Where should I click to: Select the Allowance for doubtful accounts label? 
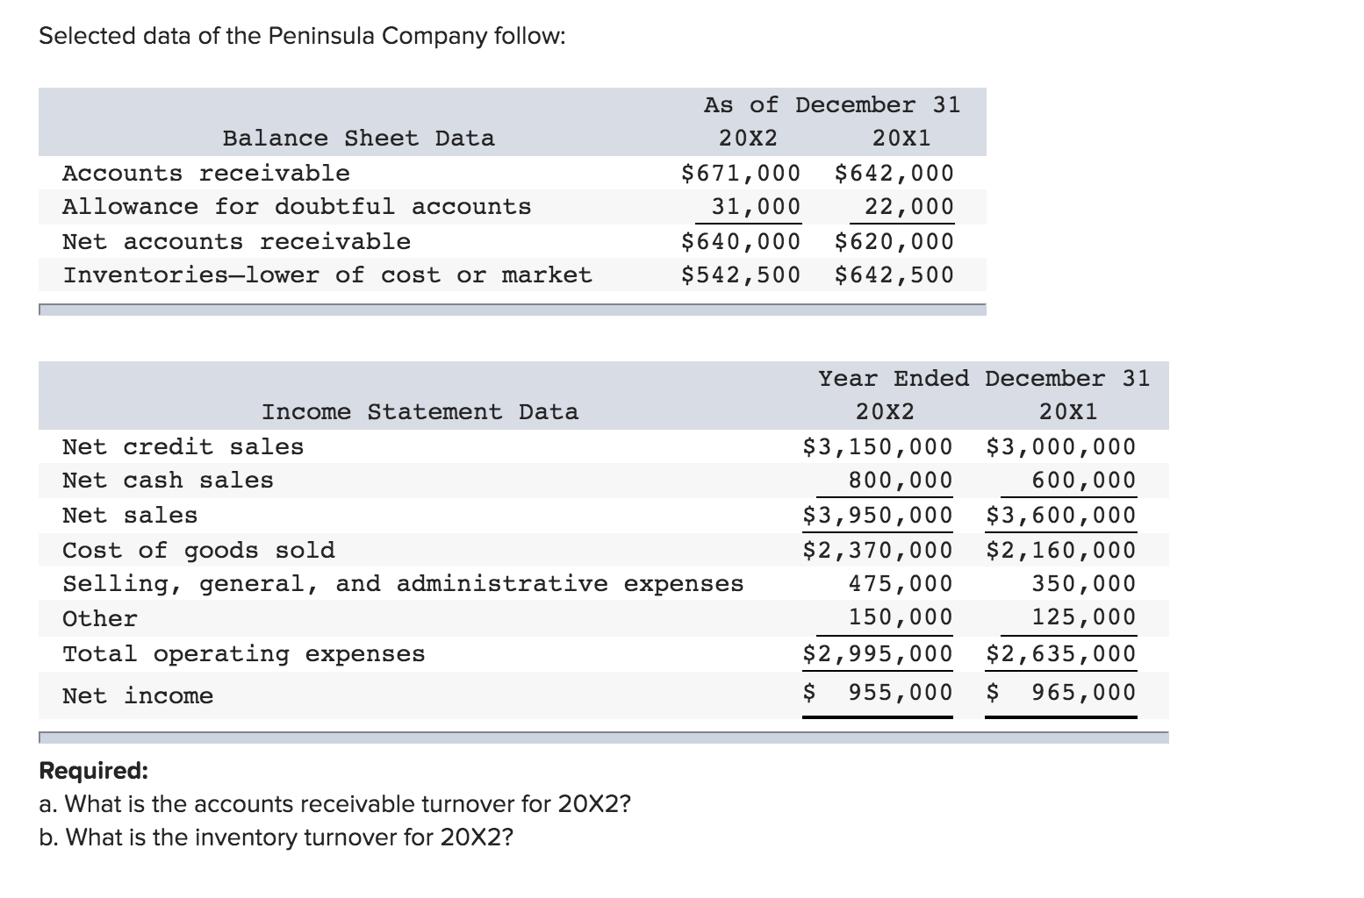pos(297,207)
